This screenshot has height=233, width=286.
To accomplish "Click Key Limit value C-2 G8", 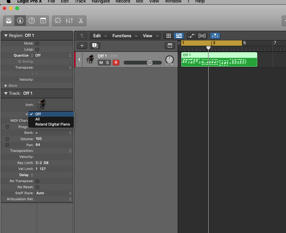I will click(42, 163).
